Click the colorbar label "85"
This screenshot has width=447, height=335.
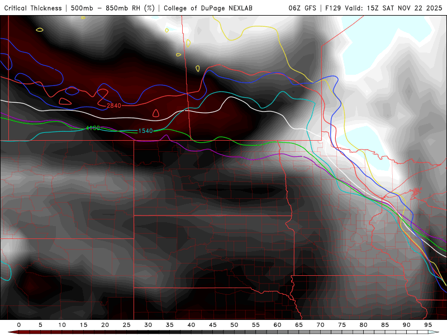[385, 325]
